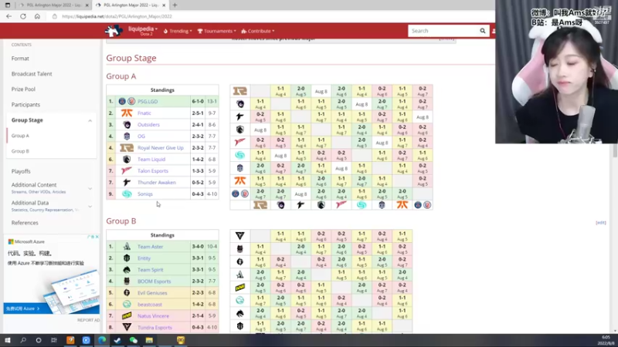The width and height of the screenshot is (618, 347).
Task: Click PSG.LGD logo in Group A standings
Action: pyautogui.click(x=127, y=102)
